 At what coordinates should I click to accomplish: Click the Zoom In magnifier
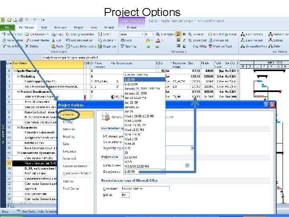click(190, 34)
